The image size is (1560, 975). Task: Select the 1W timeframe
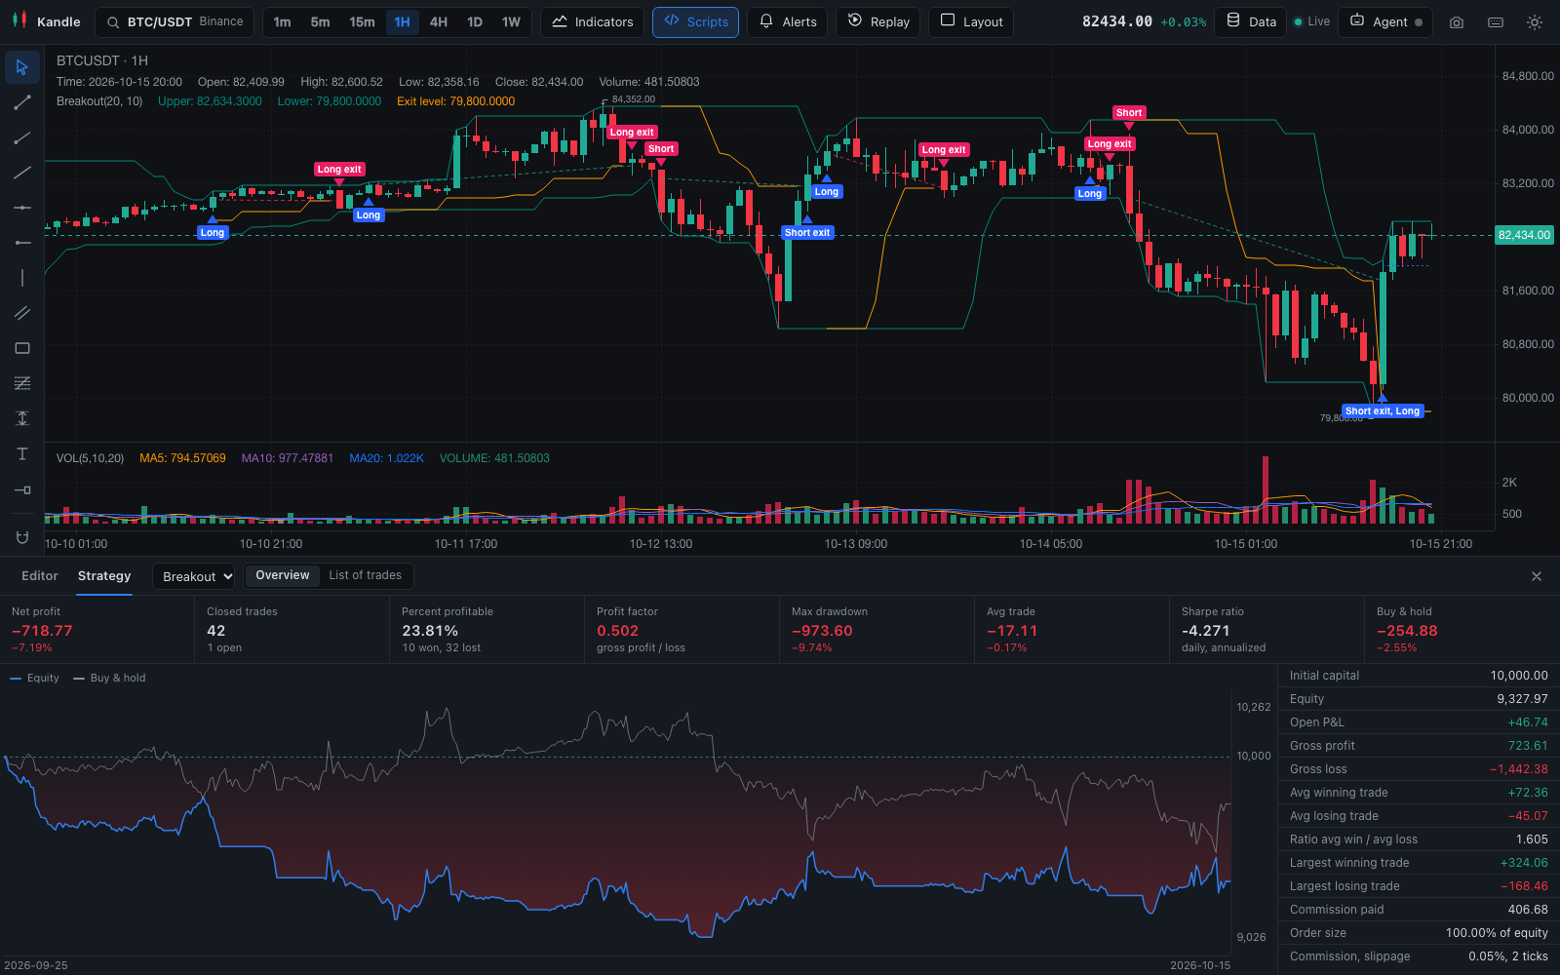pos(511,22)
